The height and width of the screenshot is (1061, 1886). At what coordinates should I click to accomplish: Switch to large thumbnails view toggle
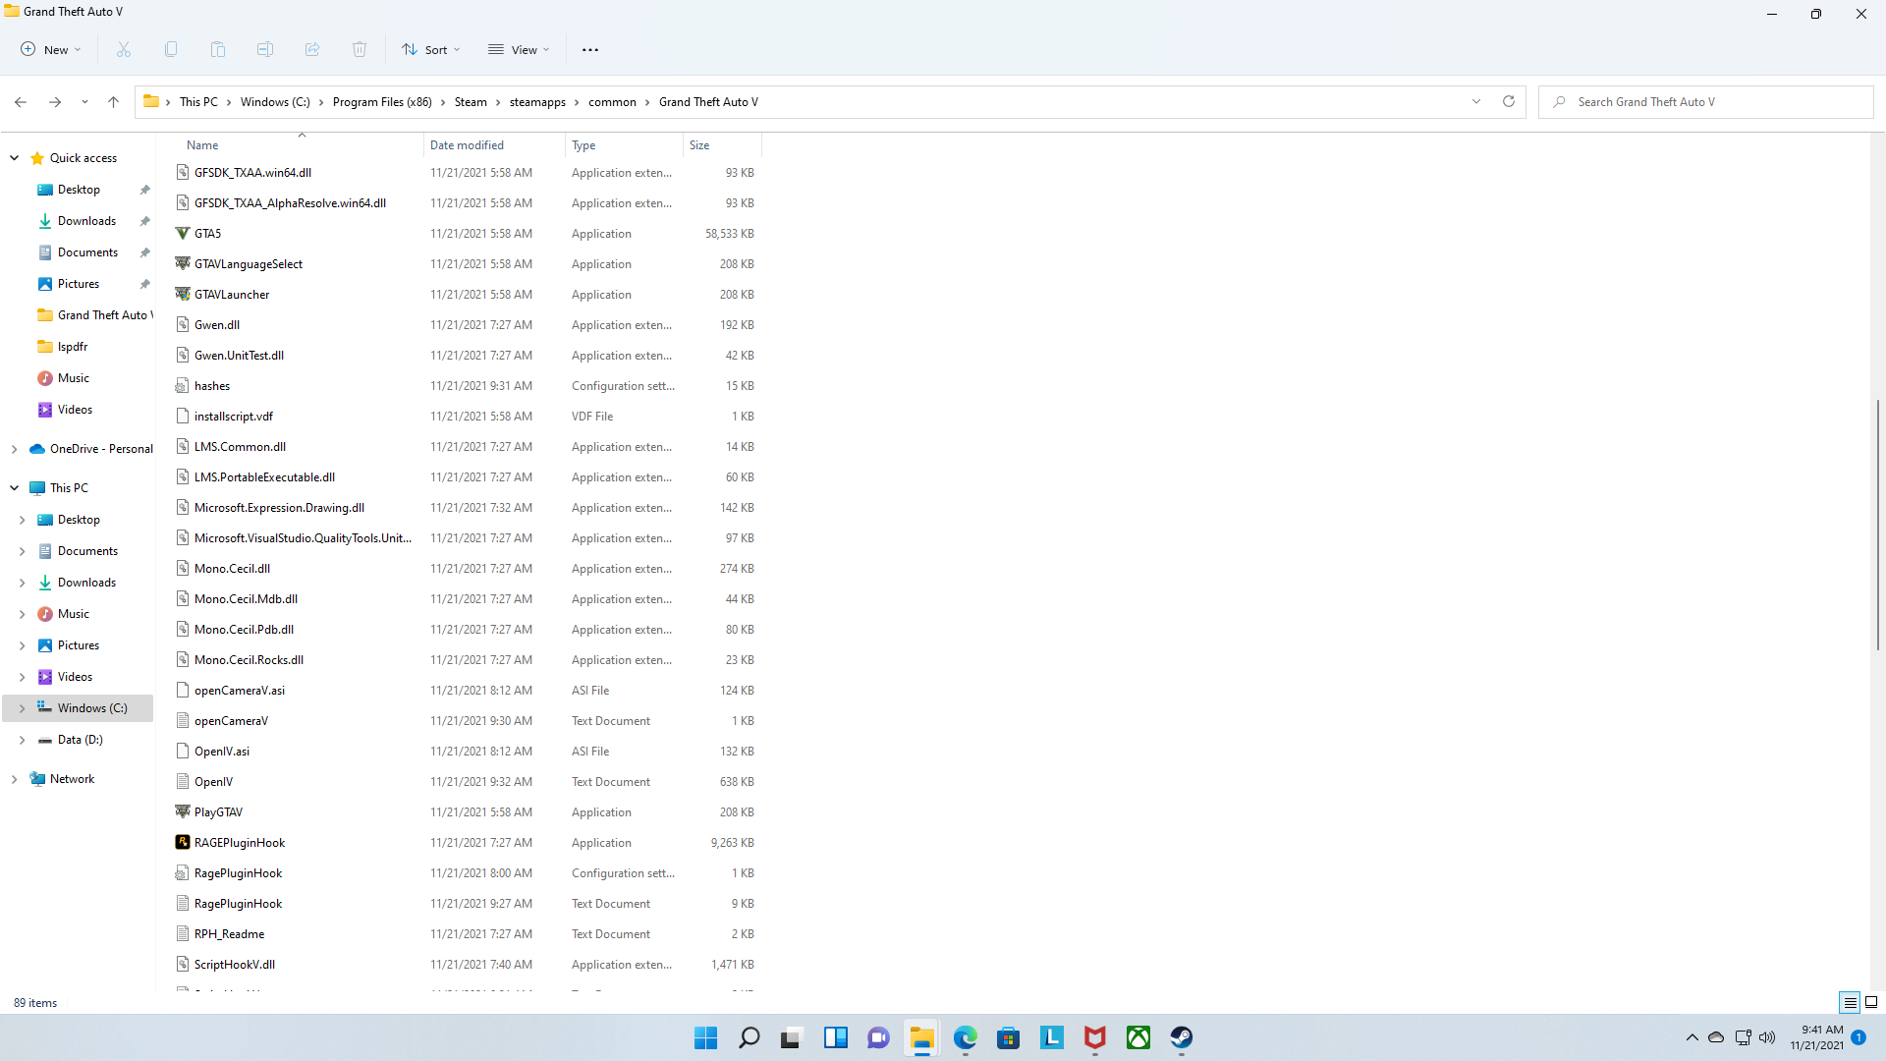point(1871,1002)
